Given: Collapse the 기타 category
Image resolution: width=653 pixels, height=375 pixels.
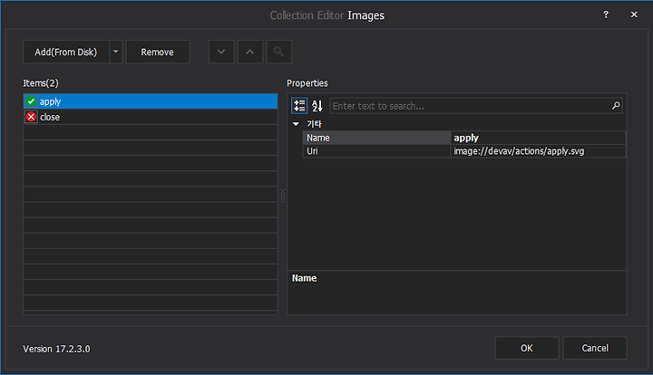Looking at the screenshot, I should coord(296,124).
